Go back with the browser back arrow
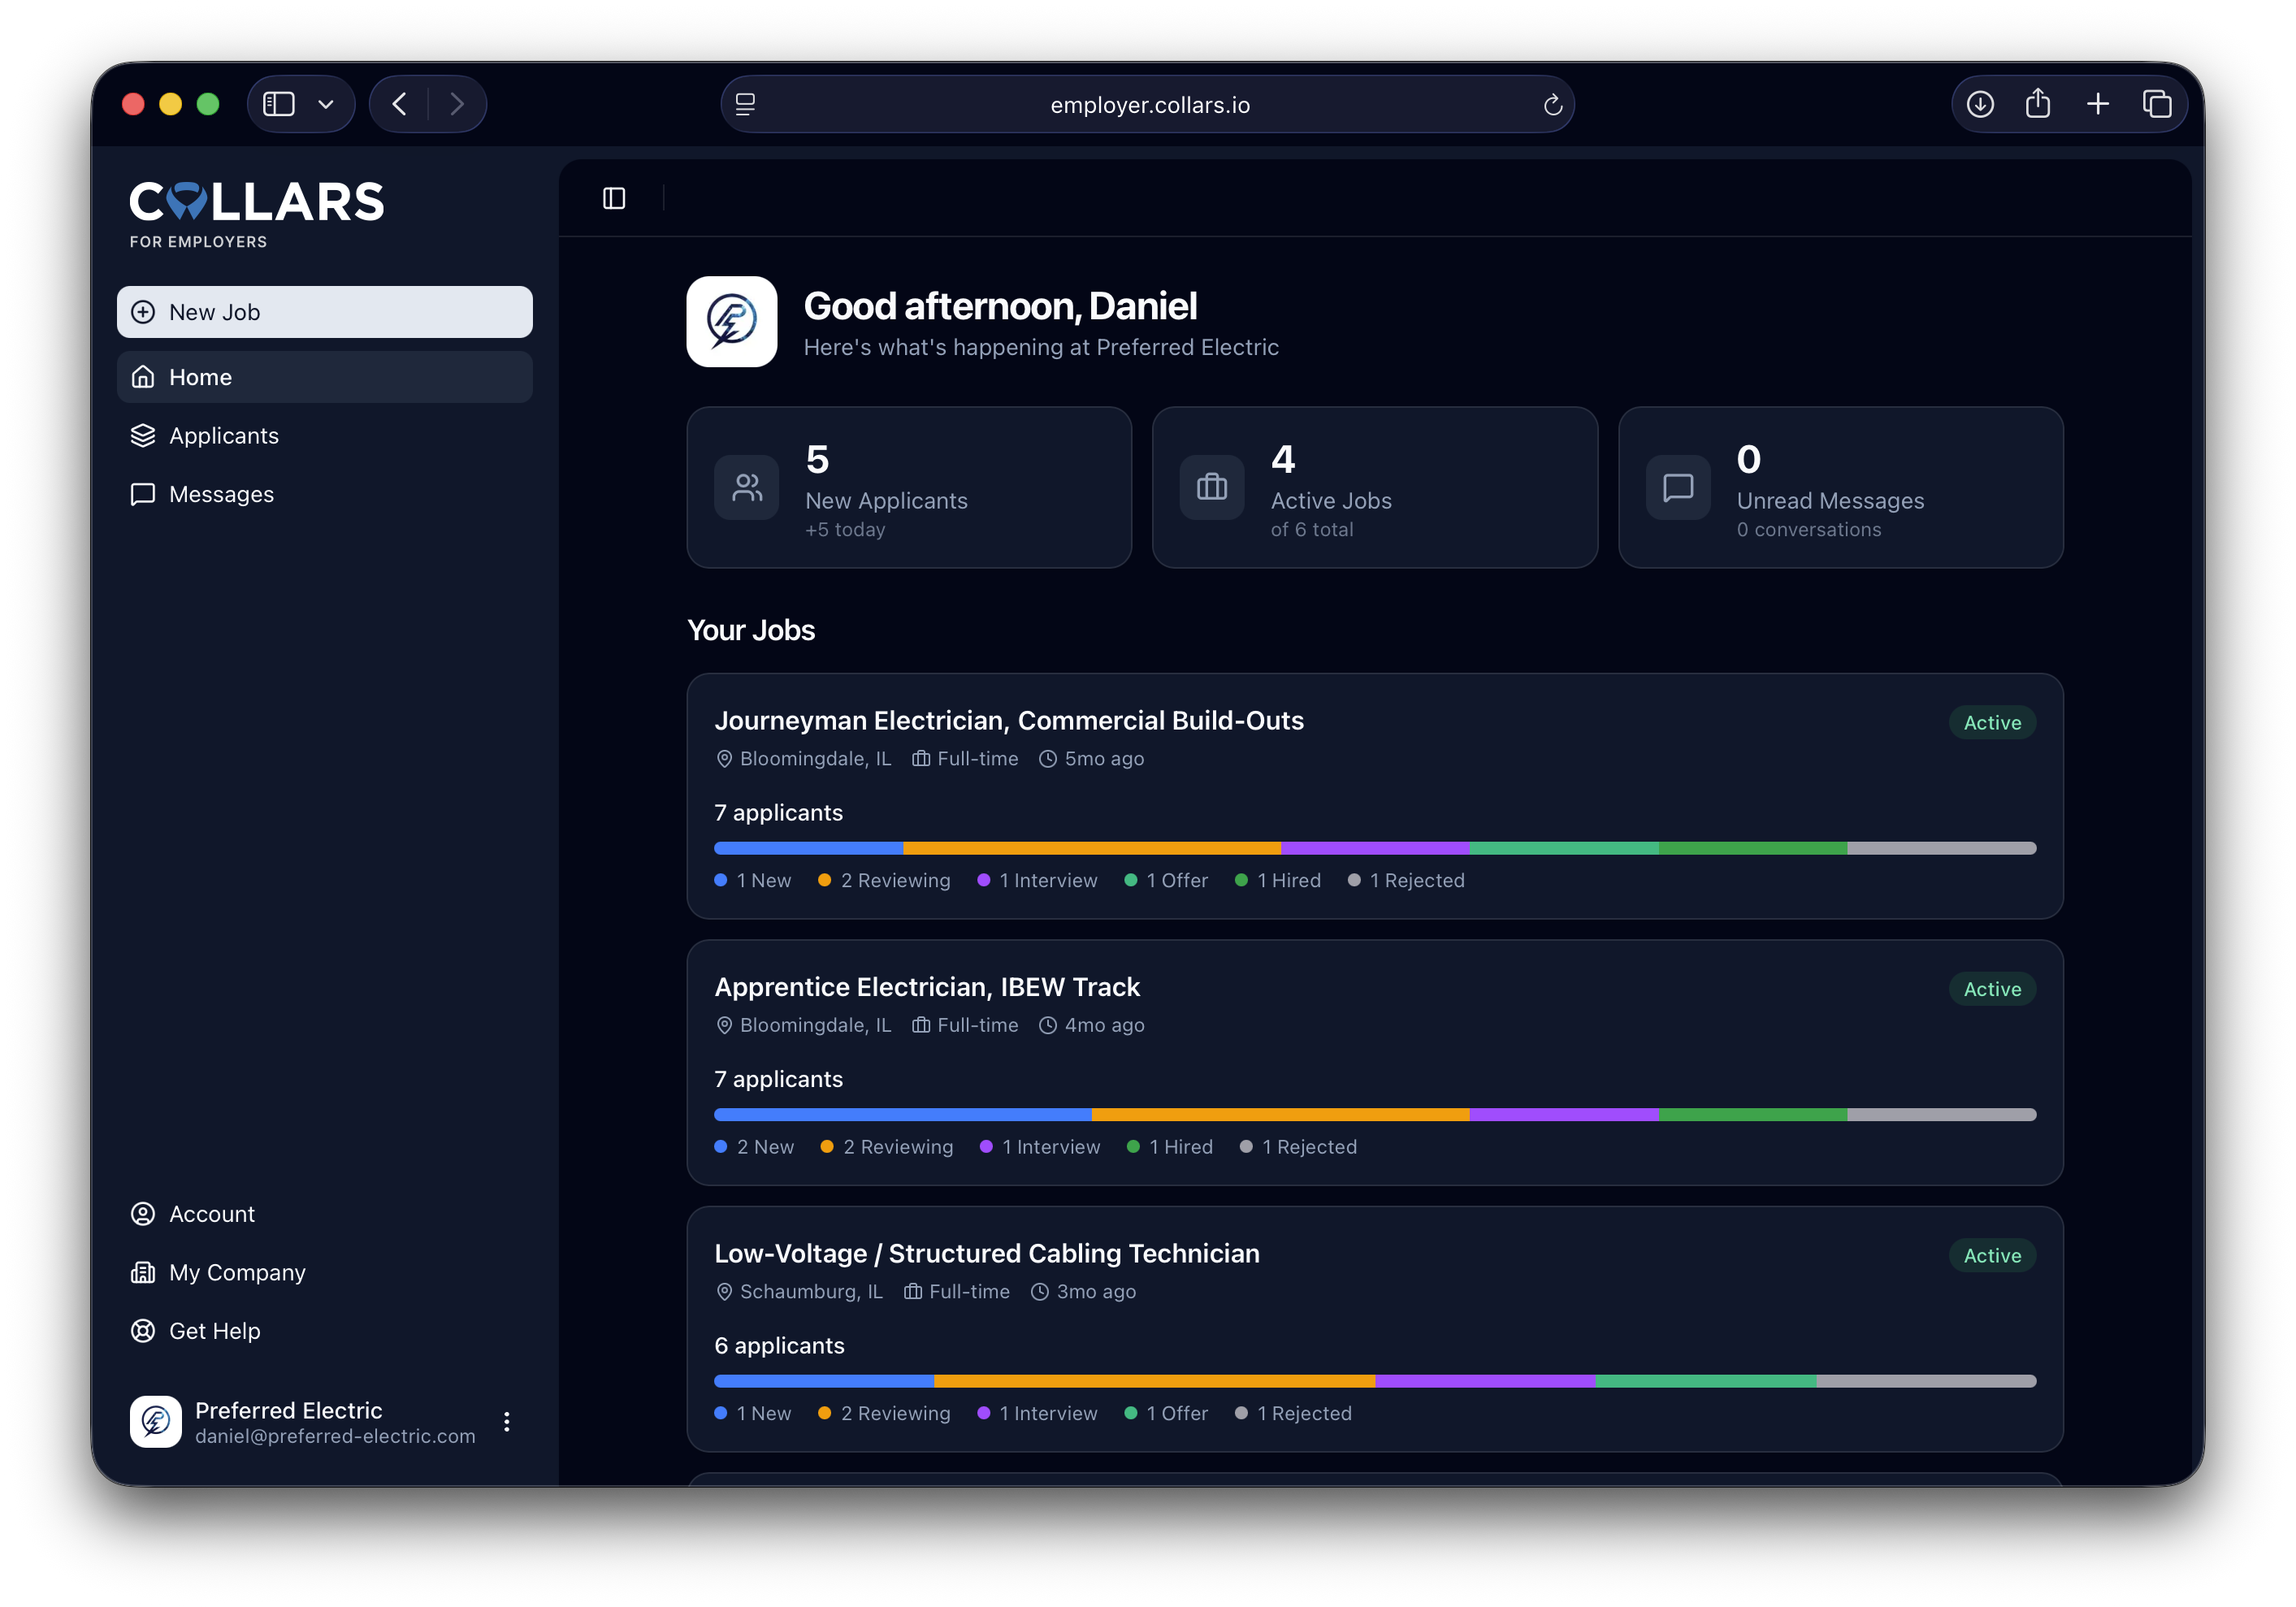 coord(399,104)
